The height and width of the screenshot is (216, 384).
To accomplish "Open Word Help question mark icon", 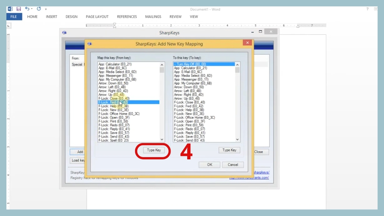I will pyautogui.click(x=367, y=9).
